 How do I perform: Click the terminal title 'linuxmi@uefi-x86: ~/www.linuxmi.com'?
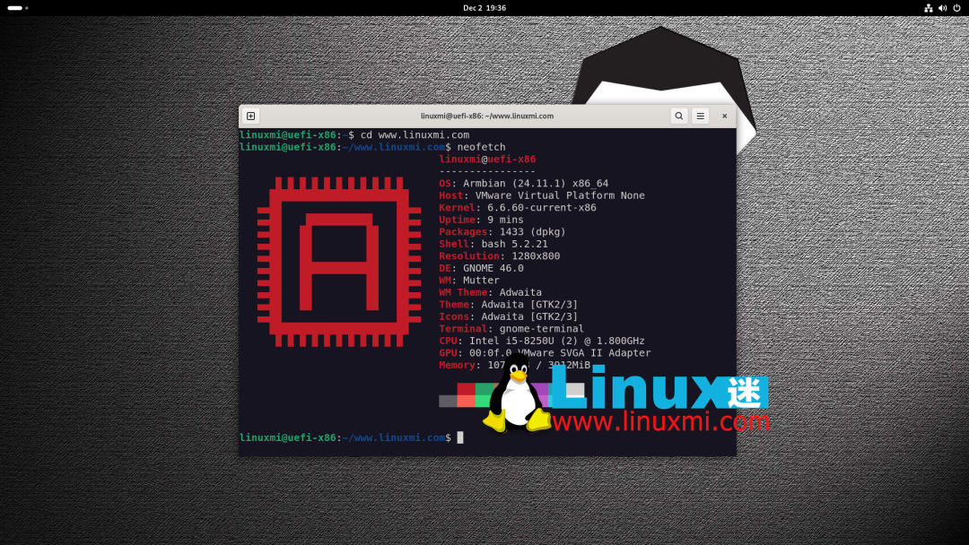487,116
